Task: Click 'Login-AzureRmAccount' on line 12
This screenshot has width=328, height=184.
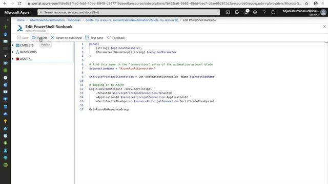Action: [106, 89]
